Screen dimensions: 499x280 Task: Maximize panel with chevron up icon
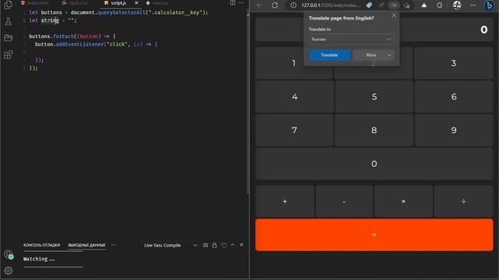[x=232, y=245]
